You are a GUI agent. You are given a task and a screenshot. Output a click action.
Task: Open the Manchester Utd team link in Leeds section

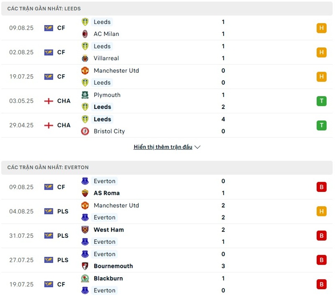[x=116, y=71]
